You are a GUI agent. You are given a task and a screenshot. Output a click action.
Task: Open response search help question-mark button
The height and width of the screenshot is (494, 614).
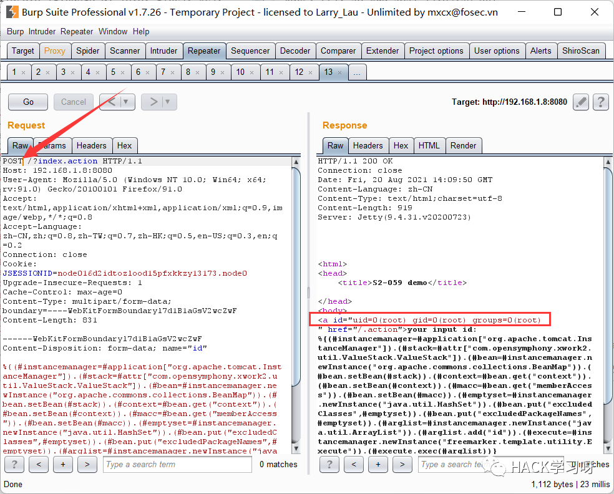pos(329,465)
